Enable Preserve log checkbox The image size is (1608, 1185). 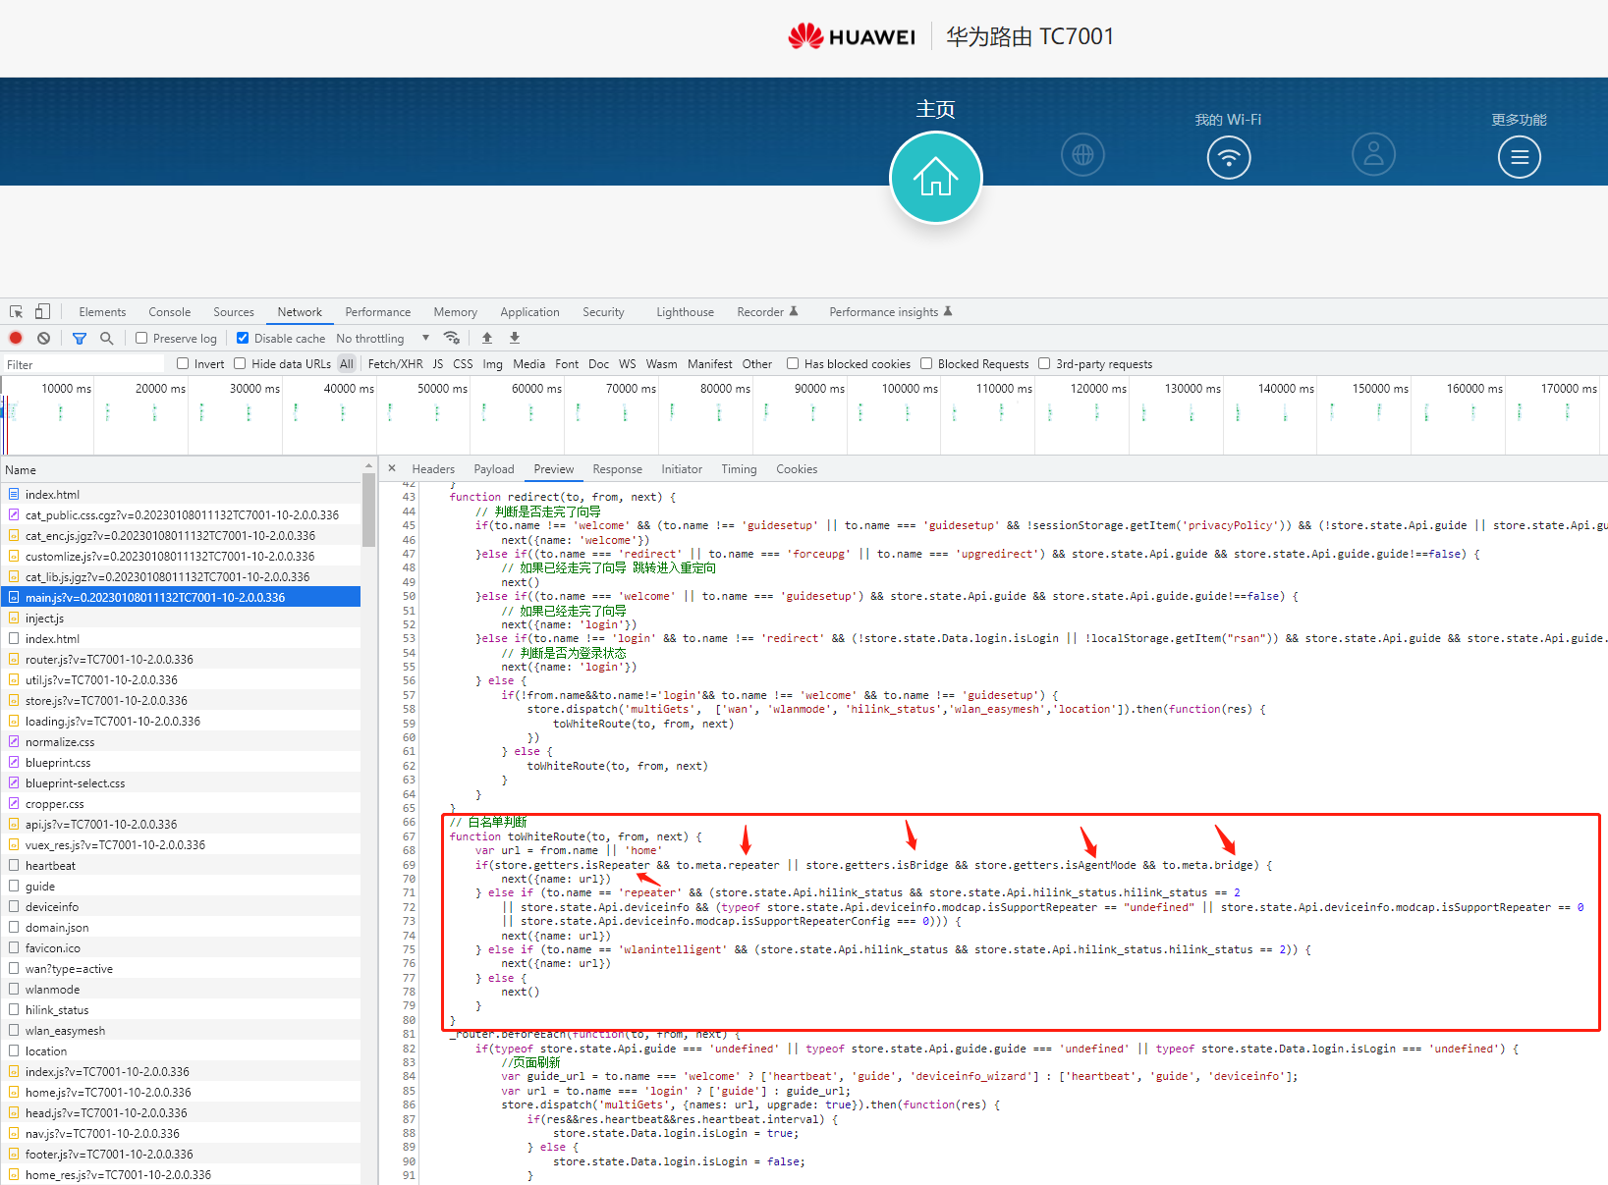tap(141, 338)
